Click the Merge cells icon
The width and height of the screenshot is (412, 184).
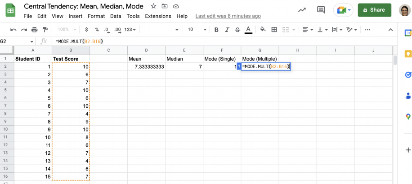tap(285, 30)
